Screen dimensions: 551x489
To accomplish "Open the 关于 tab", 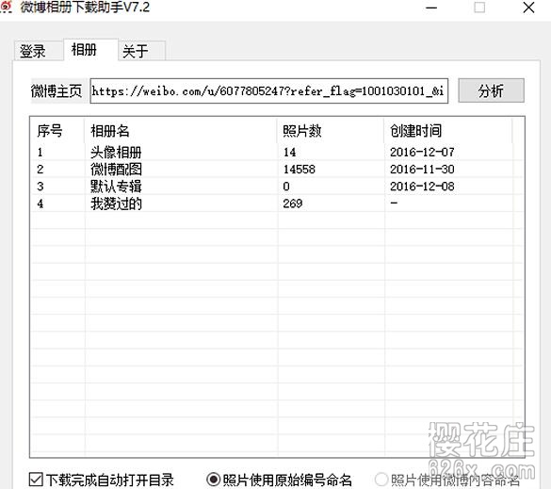I will (141, 51).
